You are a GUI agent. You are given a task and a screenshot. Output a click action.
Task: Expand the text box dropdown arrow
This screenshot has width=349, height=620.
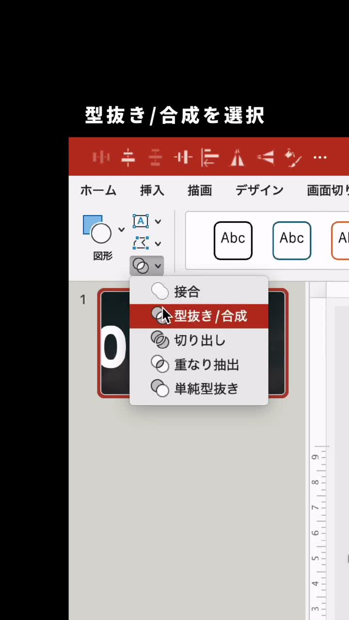click(158, 222)
